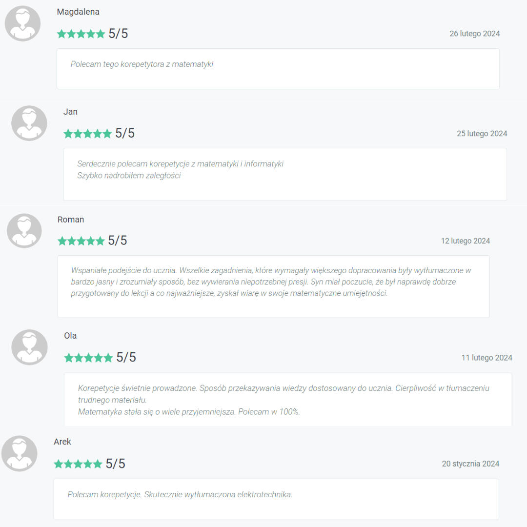Click the date 20 stycznia 2024
The width and height of the screenshot is (527, 527).
[x=470, y=464]
